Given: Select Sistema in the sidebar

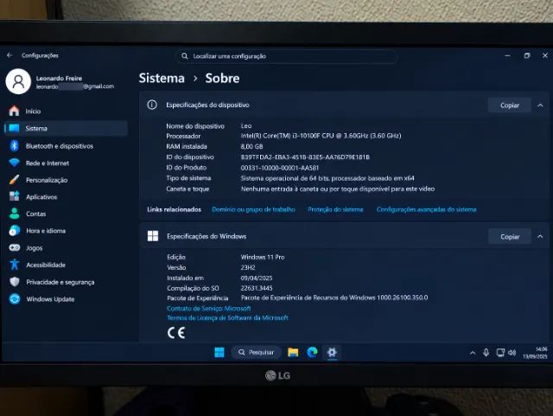Looking at the screenshot, I should (x=67, y=128).
